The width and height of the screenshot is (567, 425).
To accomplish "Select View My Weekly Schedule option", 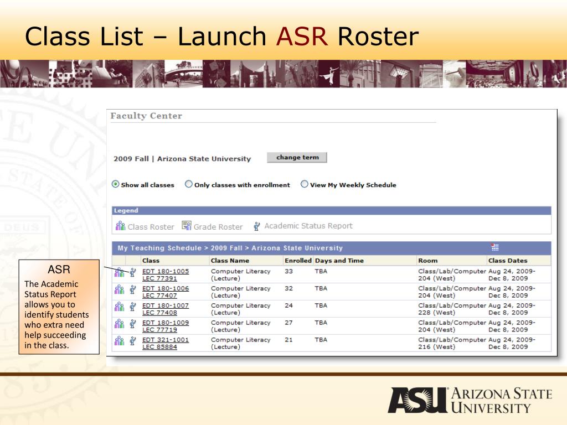I will (305, 184).
